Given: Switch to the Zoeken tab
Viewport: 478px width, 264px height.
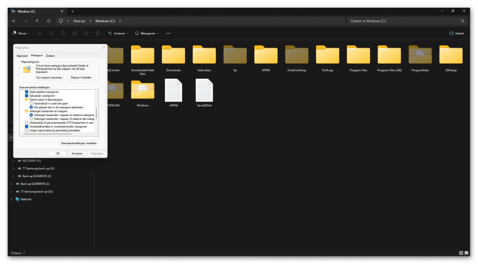Looking at the screenshot, I should [x=50, y=56].
